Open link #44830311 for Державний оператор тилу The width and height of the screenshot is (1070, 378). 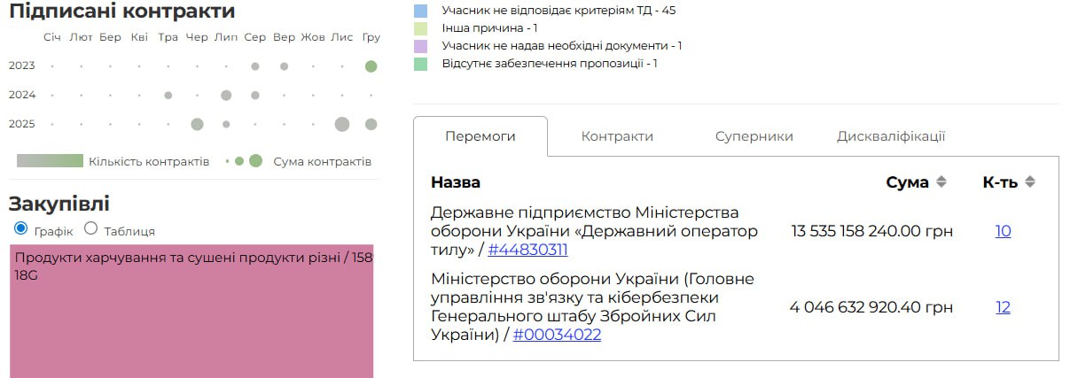[x=527, y=250]
